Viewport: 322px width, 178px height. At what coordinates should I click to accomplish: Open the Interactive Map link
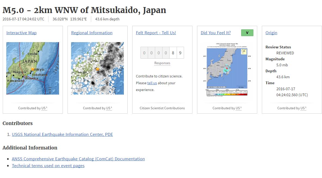tap(21, 33)
